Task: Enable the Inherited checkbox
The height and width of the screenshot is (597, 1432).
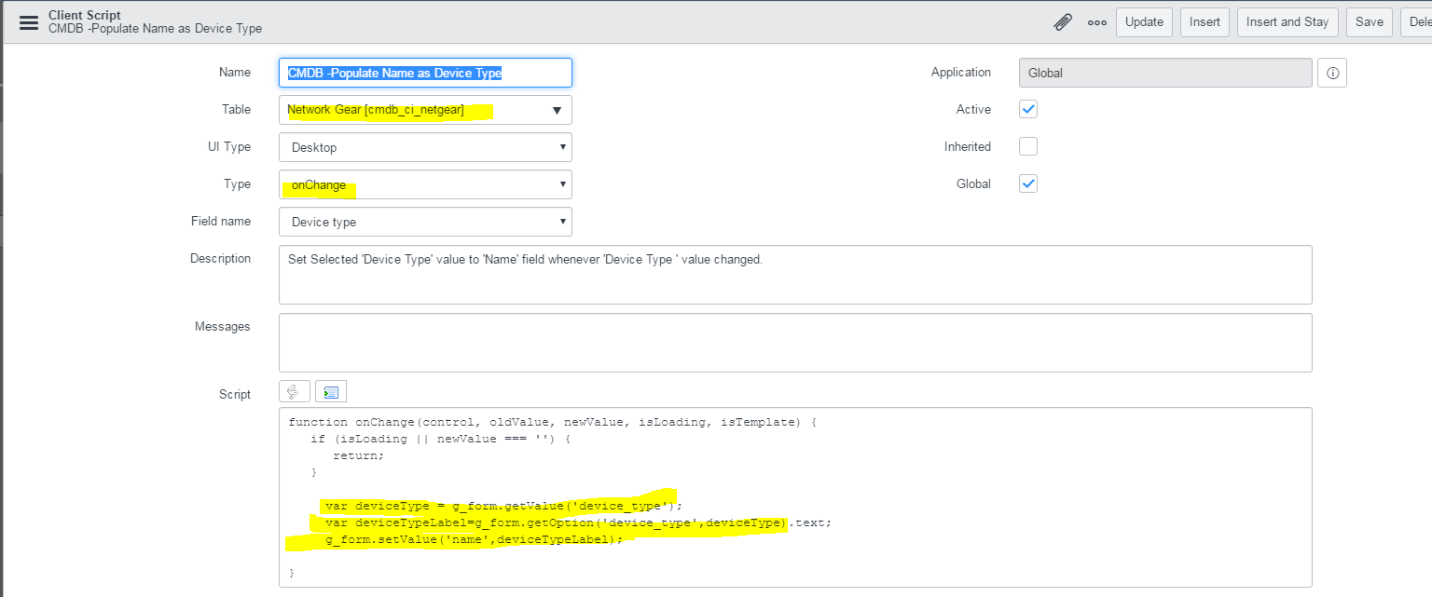Action: point(1027,146)
